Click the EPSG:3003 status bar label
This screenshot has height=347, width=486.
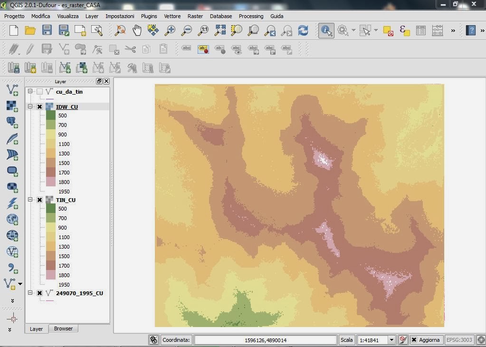[459, 340]
